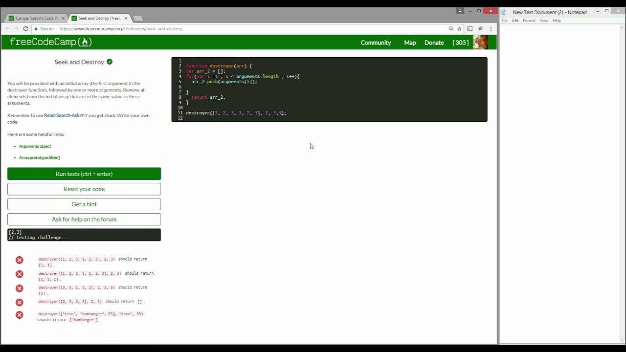Click the Notepad document icon in title bar

[x=503, y=12]
